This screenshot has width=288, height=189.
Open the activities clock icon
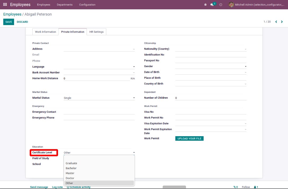pos(221,4)
